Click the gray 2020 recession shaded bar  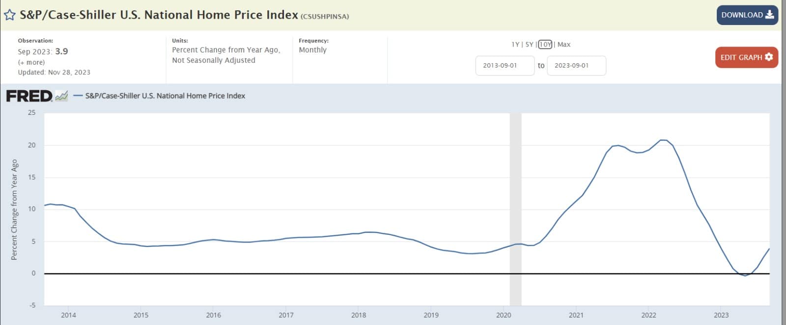point(515,196)
